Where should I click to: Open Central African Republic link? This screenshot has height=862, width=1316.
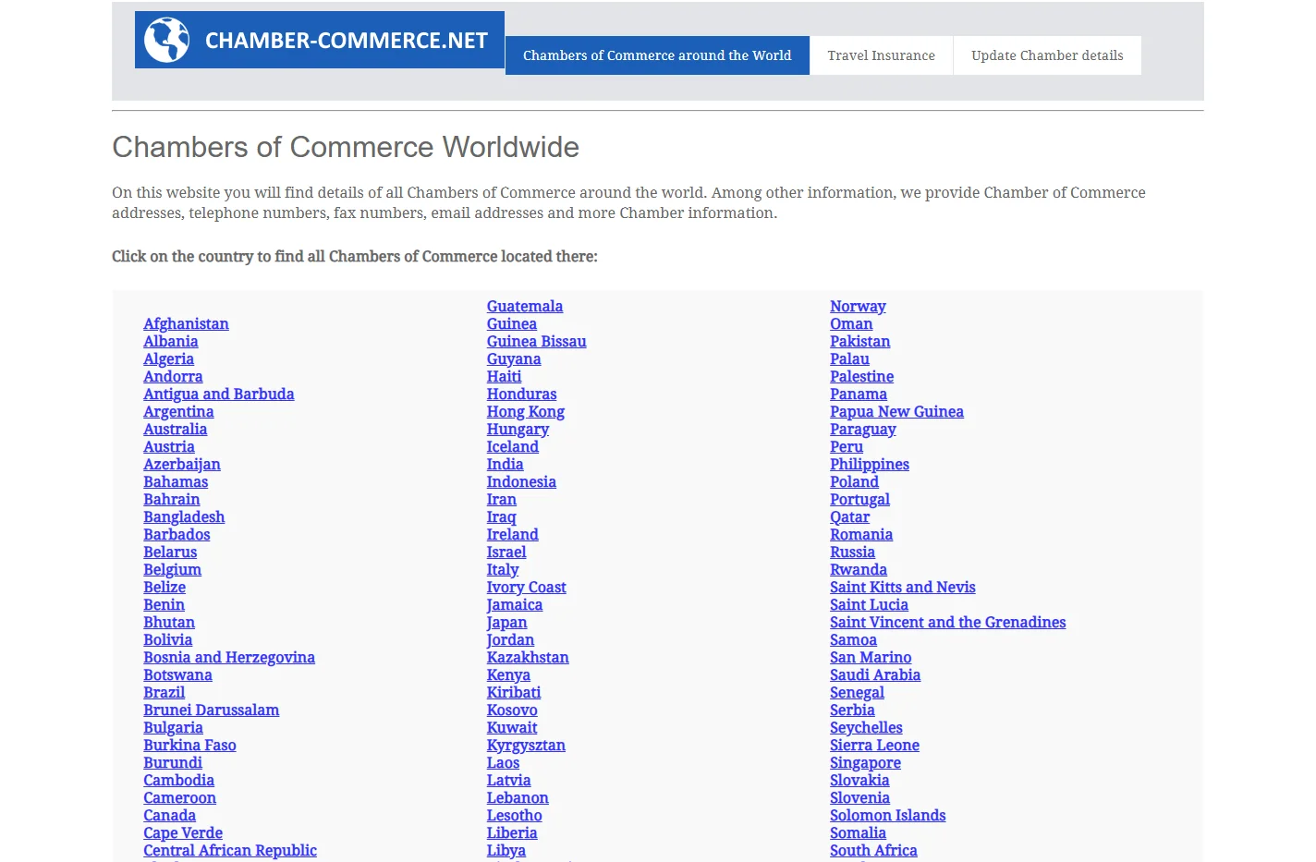coord(230,850)
